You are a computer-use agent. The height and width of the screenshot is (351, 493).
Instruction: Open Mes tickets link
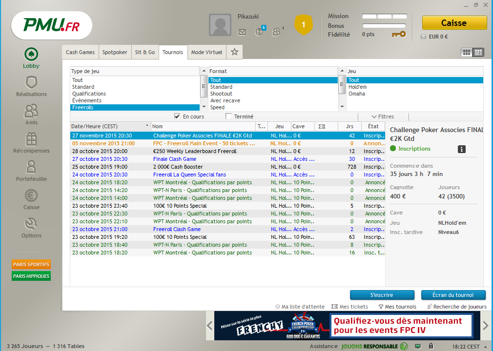(x=349, y=307)
